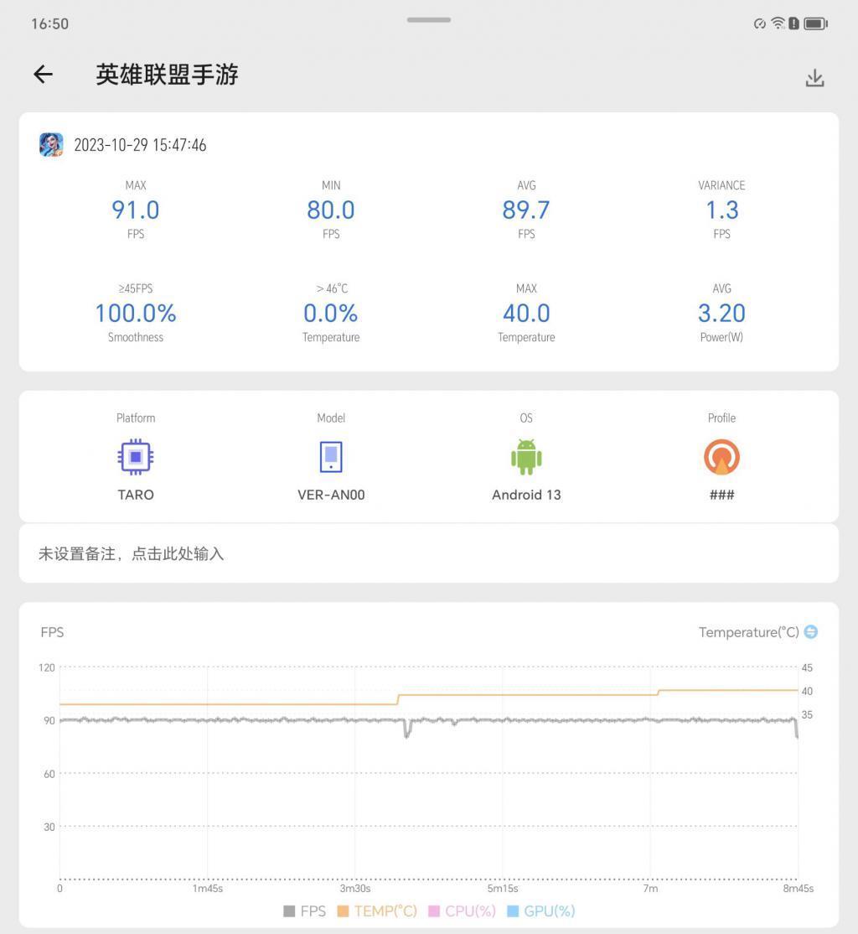Tap the drag handle at top of screen

click(429, 19)
